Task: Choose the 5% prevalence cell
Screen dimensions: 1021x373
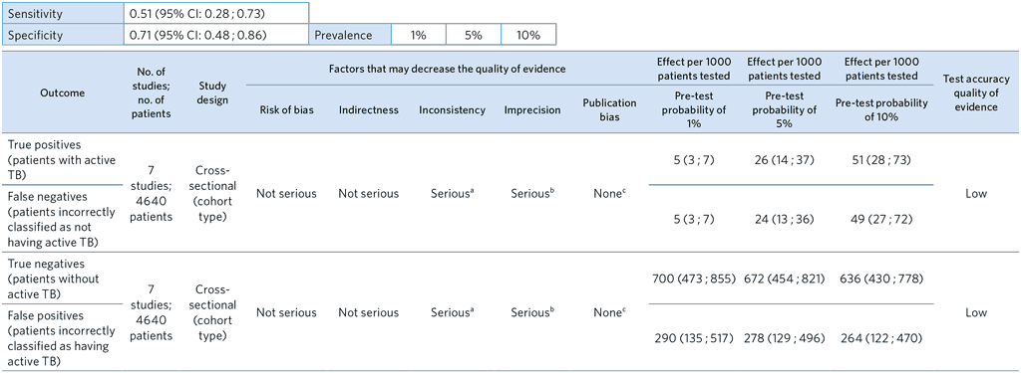Action: (x=474, y=35)
